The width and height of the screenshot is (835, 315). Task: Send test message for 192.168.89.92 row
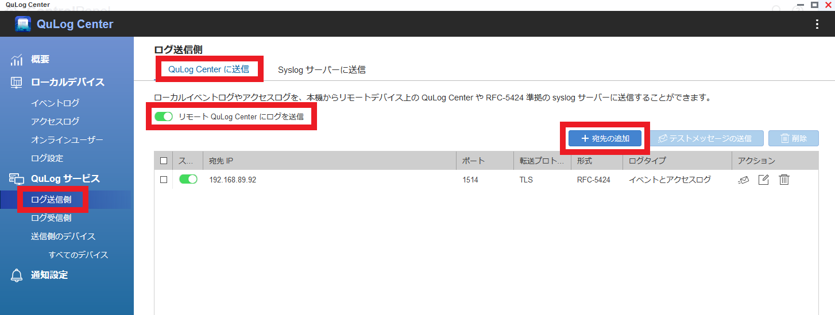[x=744, y=180]
